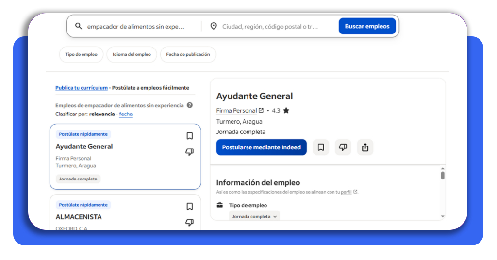Screen dimensions: 497x260
Task: Focus the job keyword search field
Action: click(136, 26)
